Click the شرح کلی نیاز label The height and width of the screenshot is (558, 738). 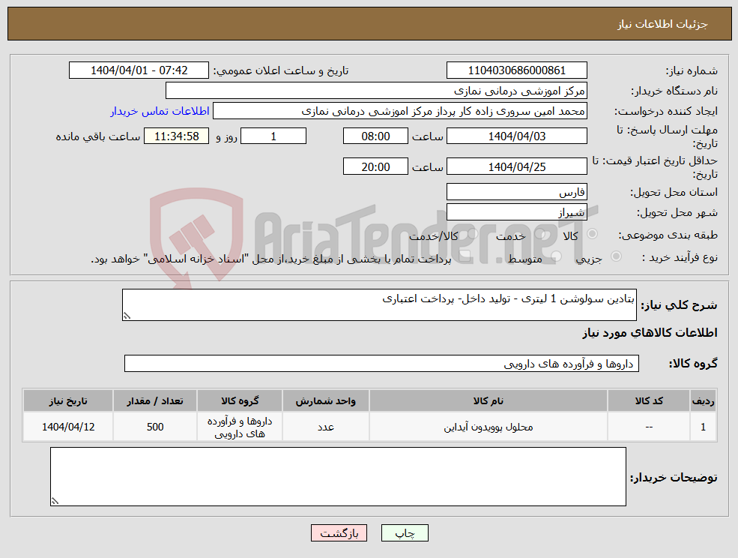pos(679,305)
